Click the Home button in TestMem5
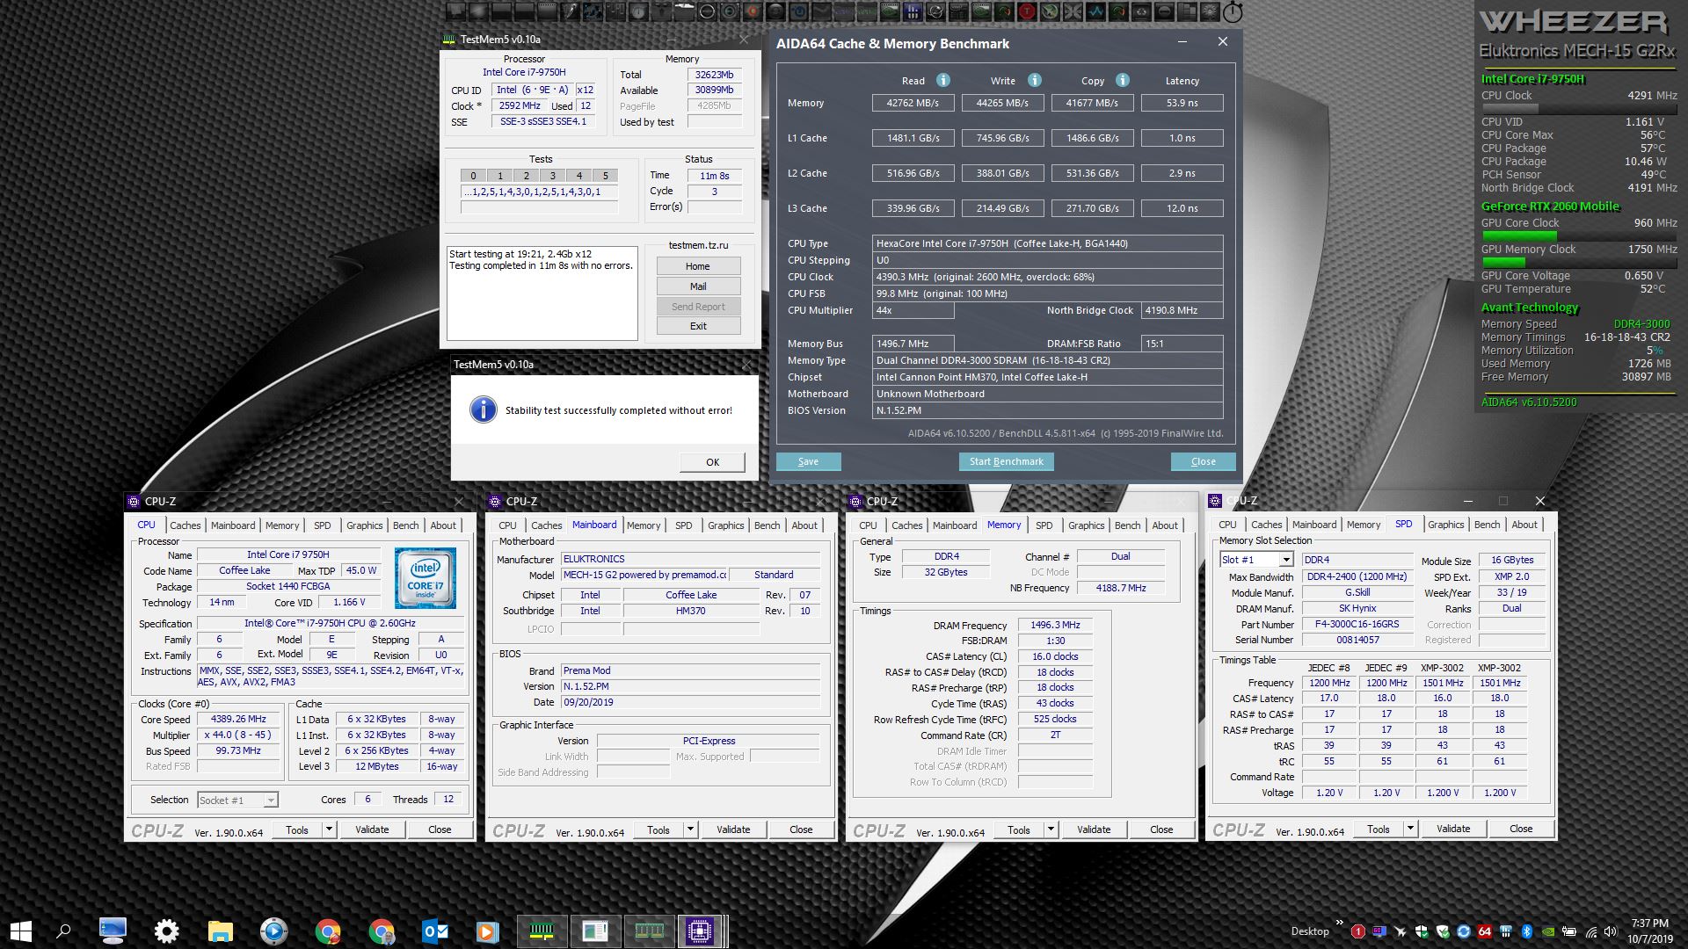The width and height of the screenshot is (1688, 949). click(x=697, y=266)
